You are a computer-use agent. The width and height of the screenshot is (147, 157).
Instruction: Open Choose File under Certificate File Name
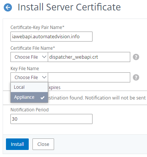click(x=29, y=57)
